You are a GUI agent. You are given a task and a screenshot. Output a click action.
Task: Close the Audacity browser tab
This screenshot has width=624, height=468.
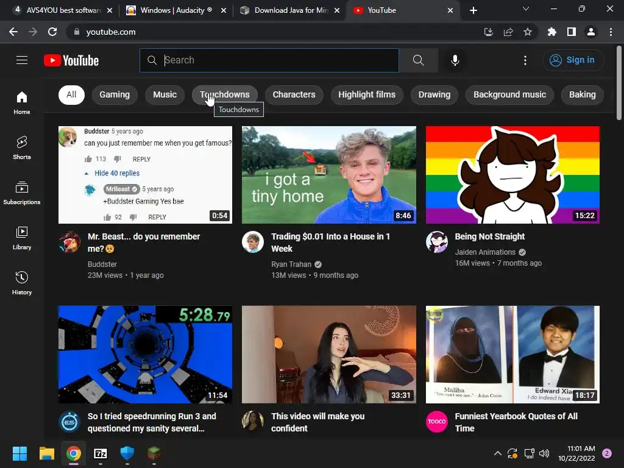(224, 10)
